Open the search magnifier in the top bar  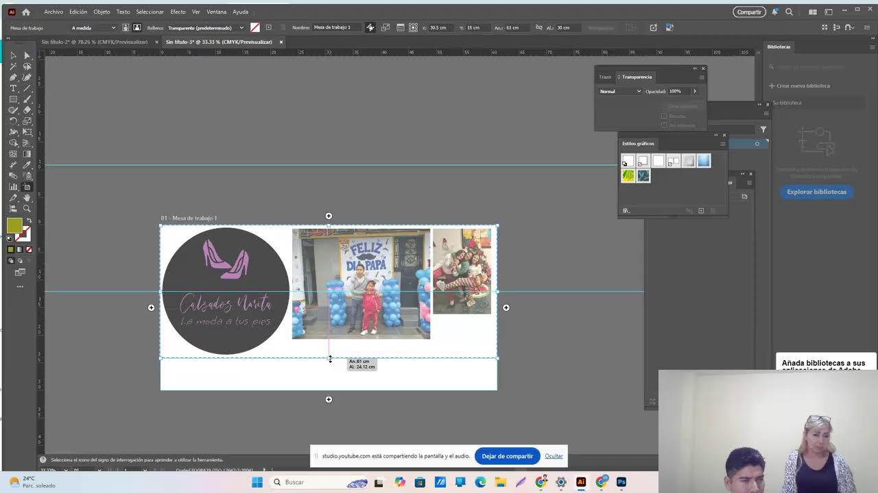click(x=789, y=12)
